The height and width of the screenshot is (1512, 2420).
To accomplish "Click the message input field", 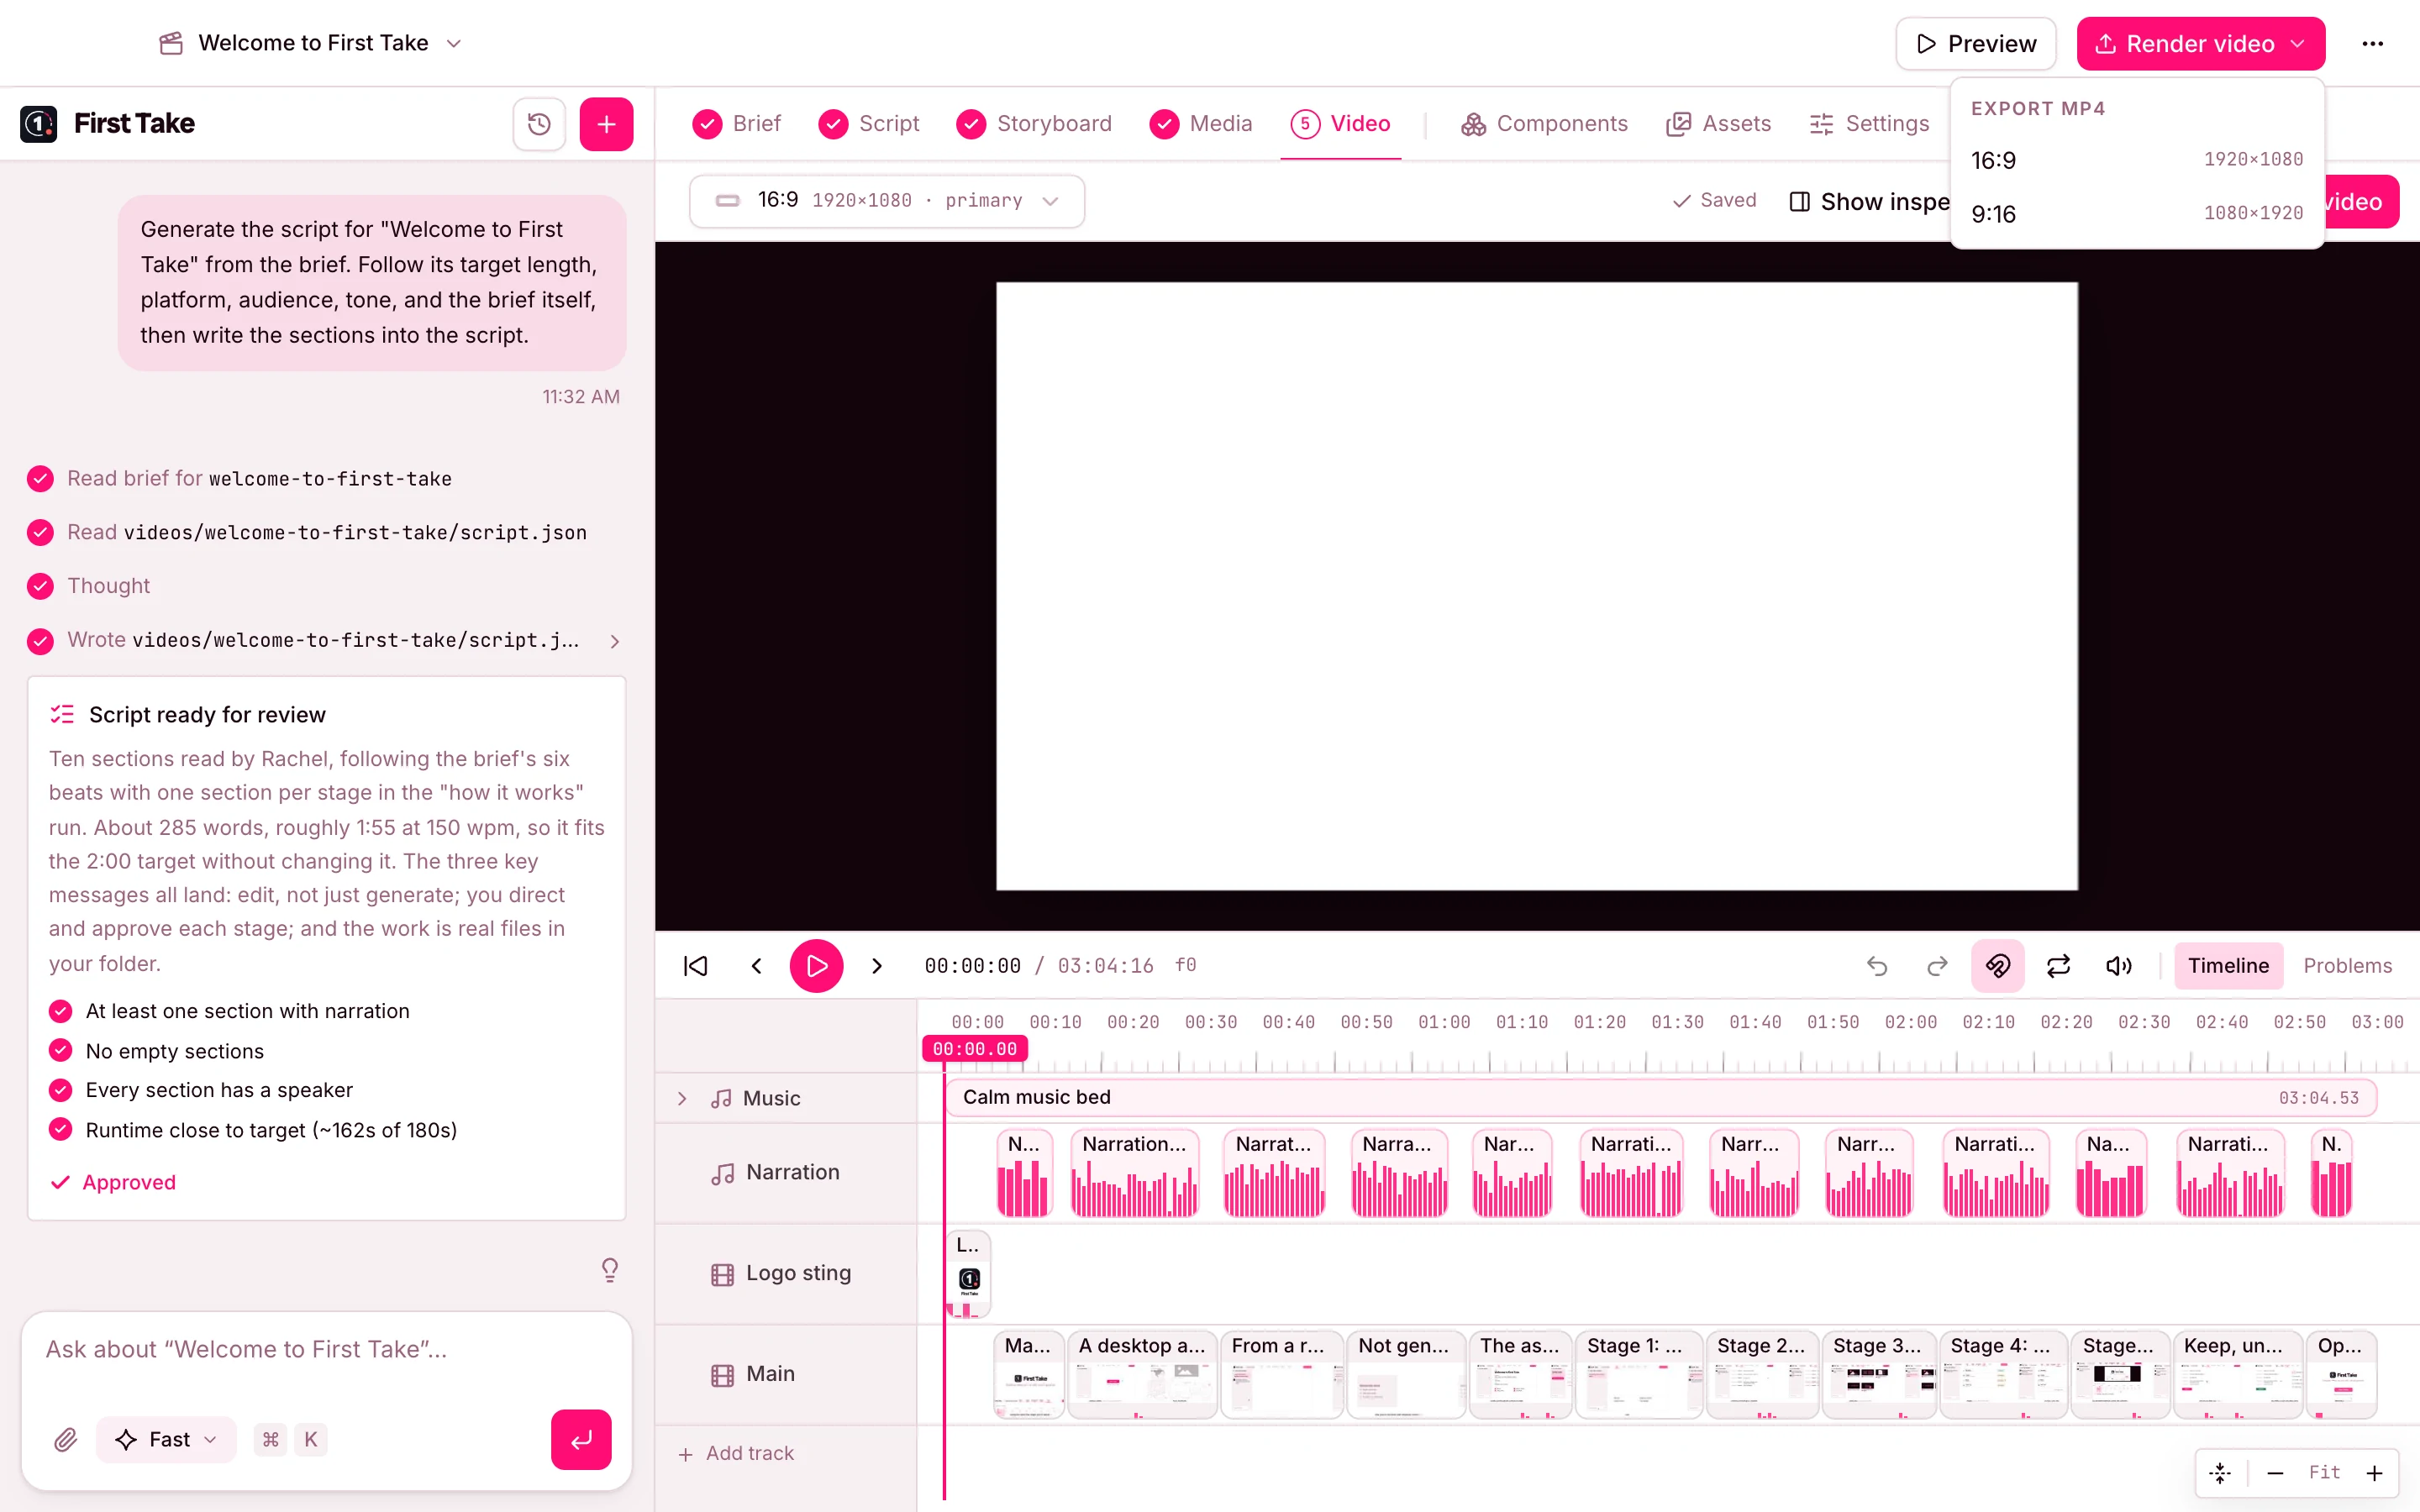I will pos(326,1350).
